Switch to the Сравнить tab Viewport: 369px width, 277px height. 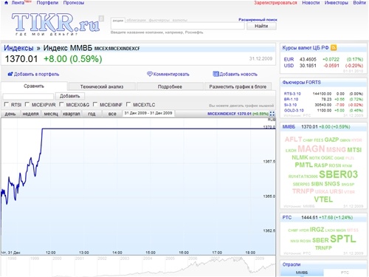coord(34,86)
